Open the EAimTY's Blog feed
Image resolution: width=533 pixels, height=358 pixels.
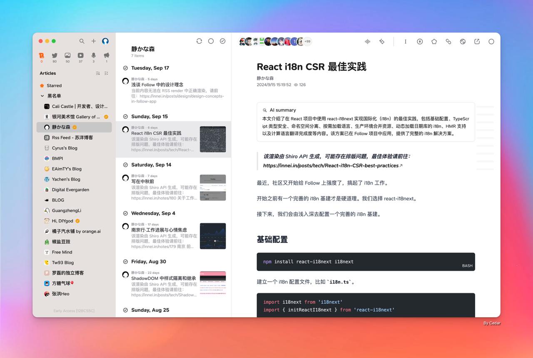pyautogui.click(x=74, y=169)
